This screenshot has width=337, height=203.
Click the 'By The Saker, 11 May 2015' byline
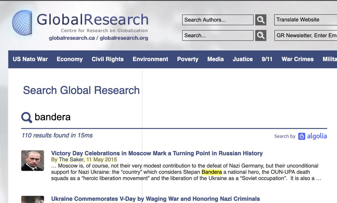pos(84,160)
